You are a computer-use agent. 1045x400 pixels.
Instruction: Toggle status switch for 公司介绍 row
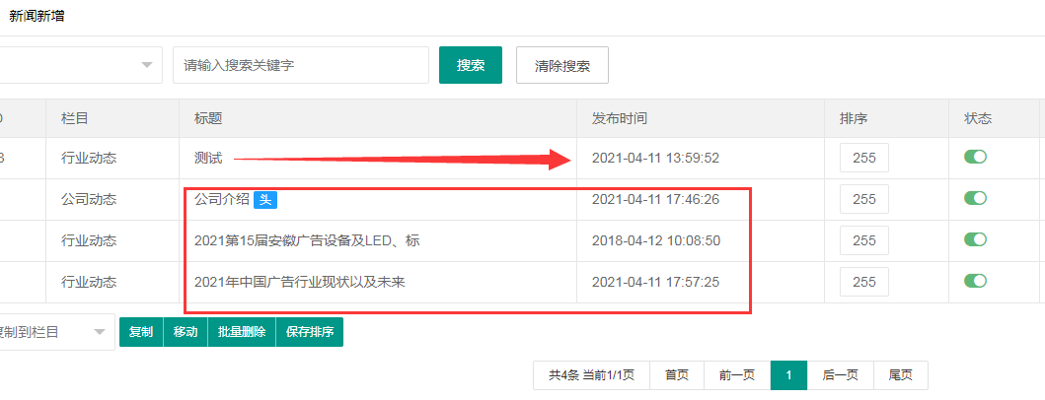(975, 198)
